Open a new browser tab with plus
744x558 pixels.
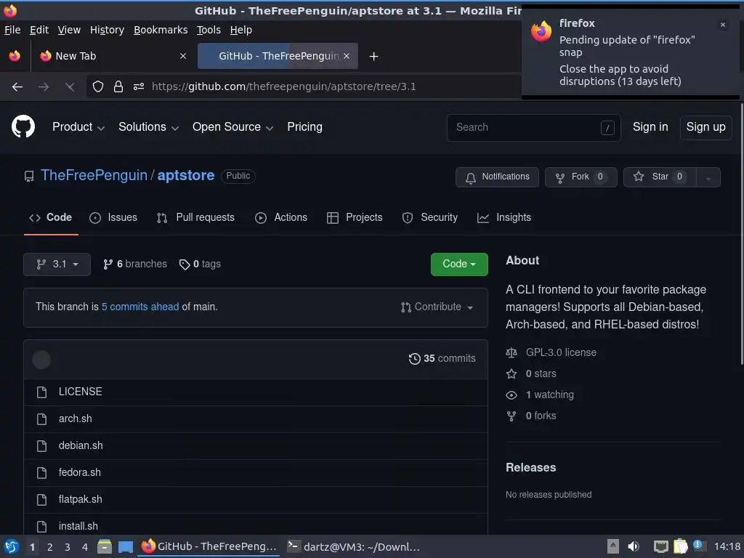pos(374,57)
